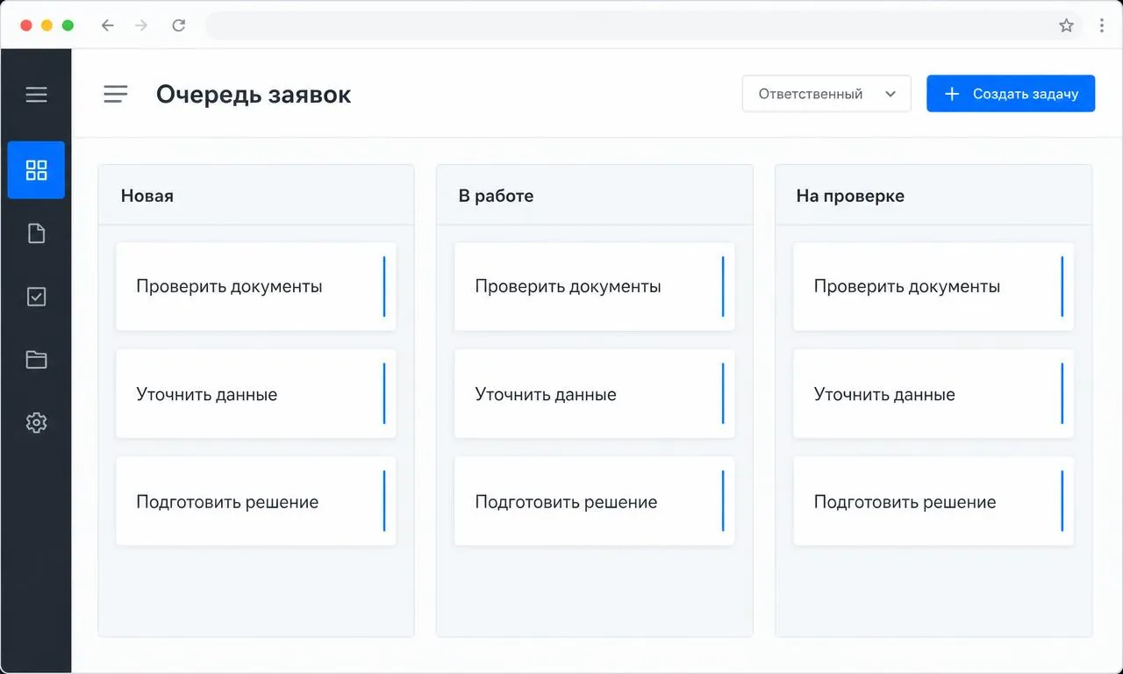Image resolution: width=1123 pixels, height=674 pixels.
Task: Open Подготовить решение card in На проверке column
Action: click(x=933, y=501)
